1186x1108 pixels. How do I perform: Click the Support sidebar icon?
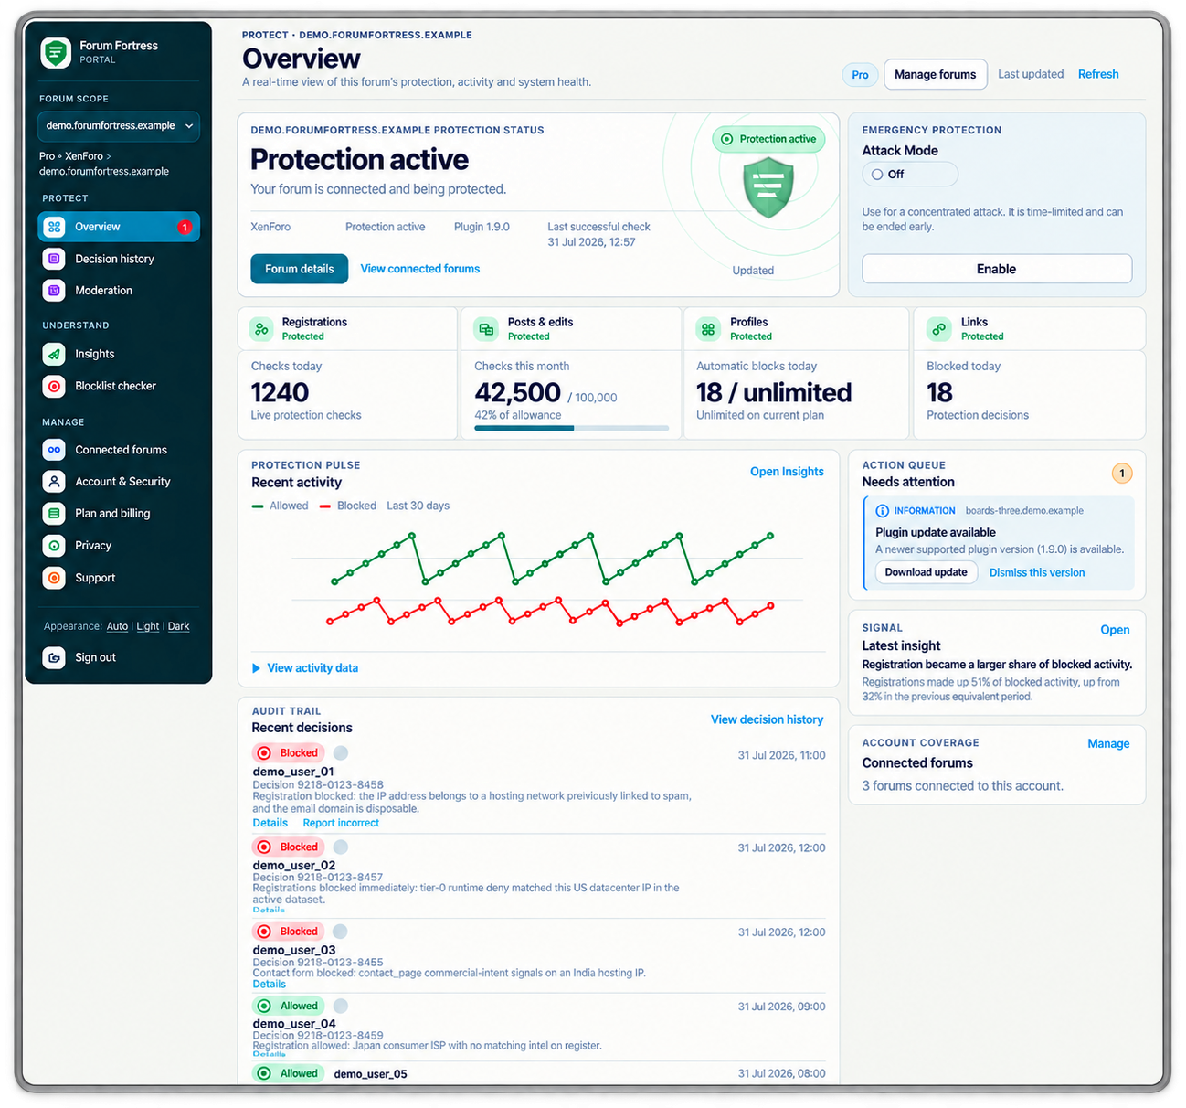point(54,578)
